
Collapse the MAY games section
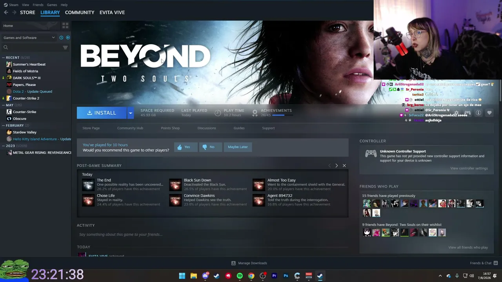pos(3,105)
